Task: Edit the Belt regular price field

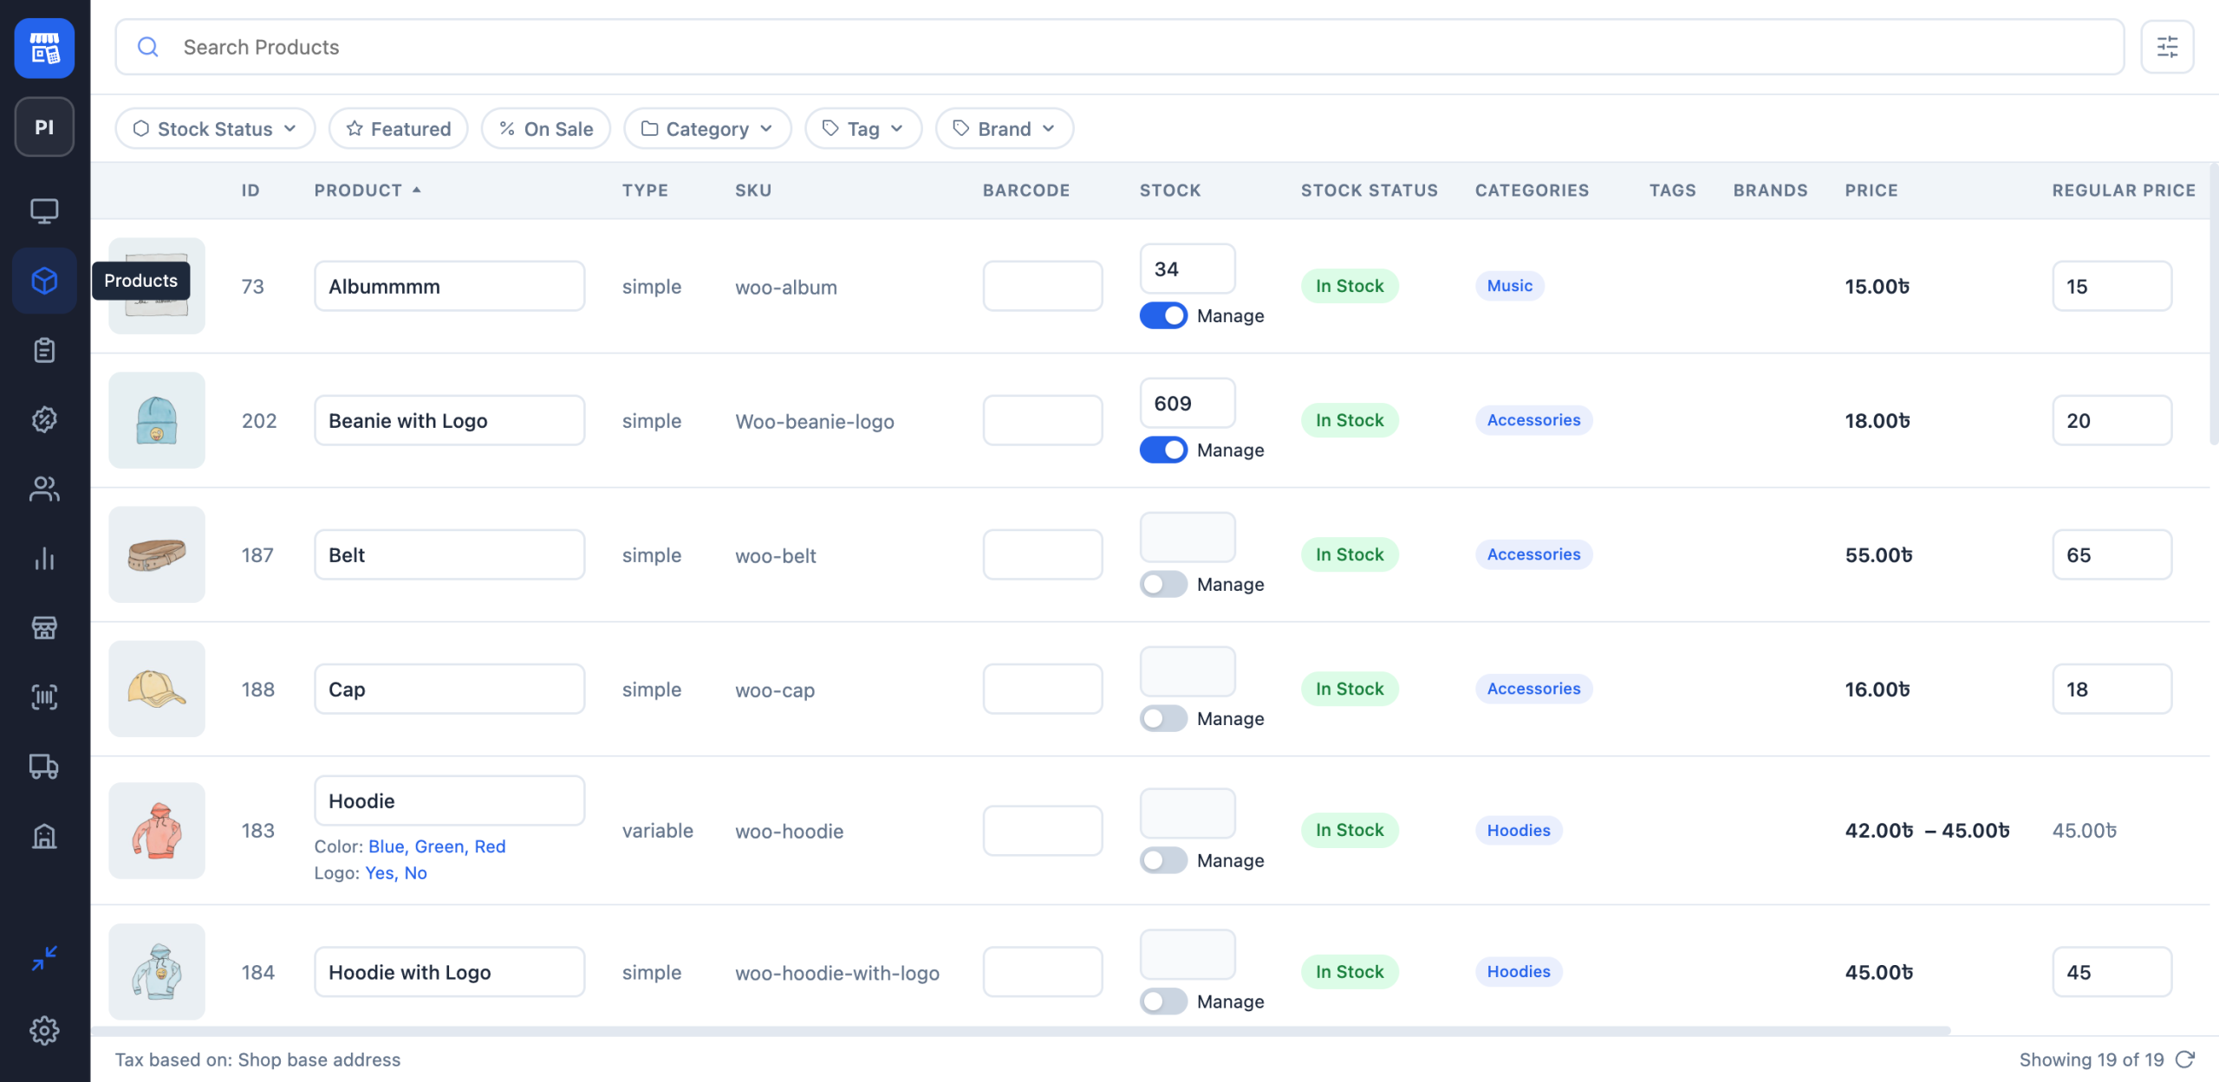Action: (x=2112, y=554)
